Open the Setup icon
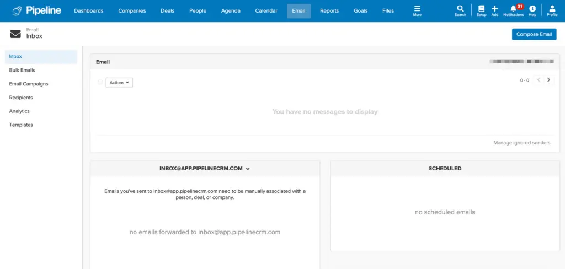Screen dimensions: 565x269 pyautogui.click(x=481, y=11)
